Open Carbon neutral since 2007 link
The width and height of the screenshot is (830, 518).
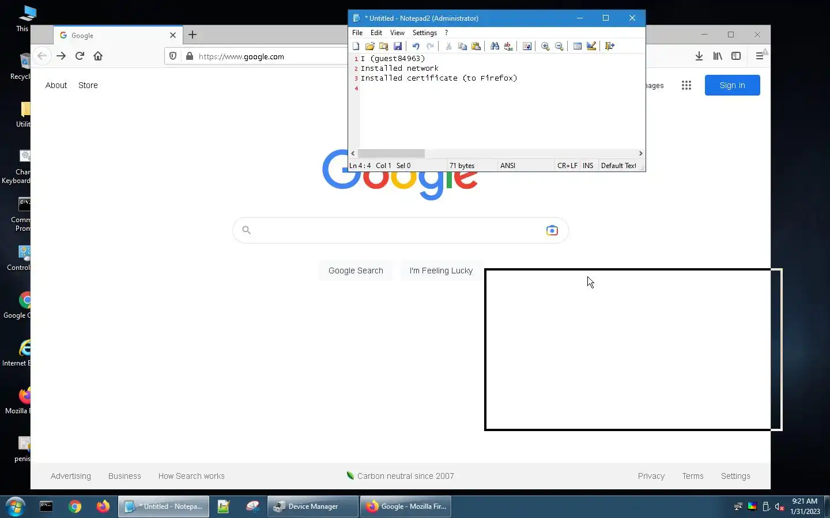tap(400, 476)
